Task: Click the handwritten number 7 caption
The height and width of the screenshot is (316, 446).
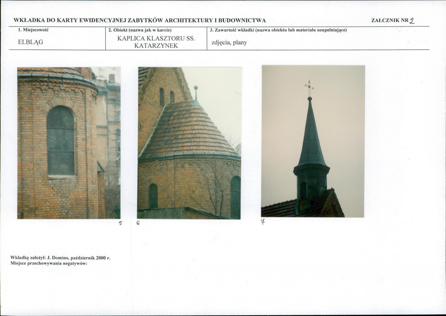Action: [263, 221]
